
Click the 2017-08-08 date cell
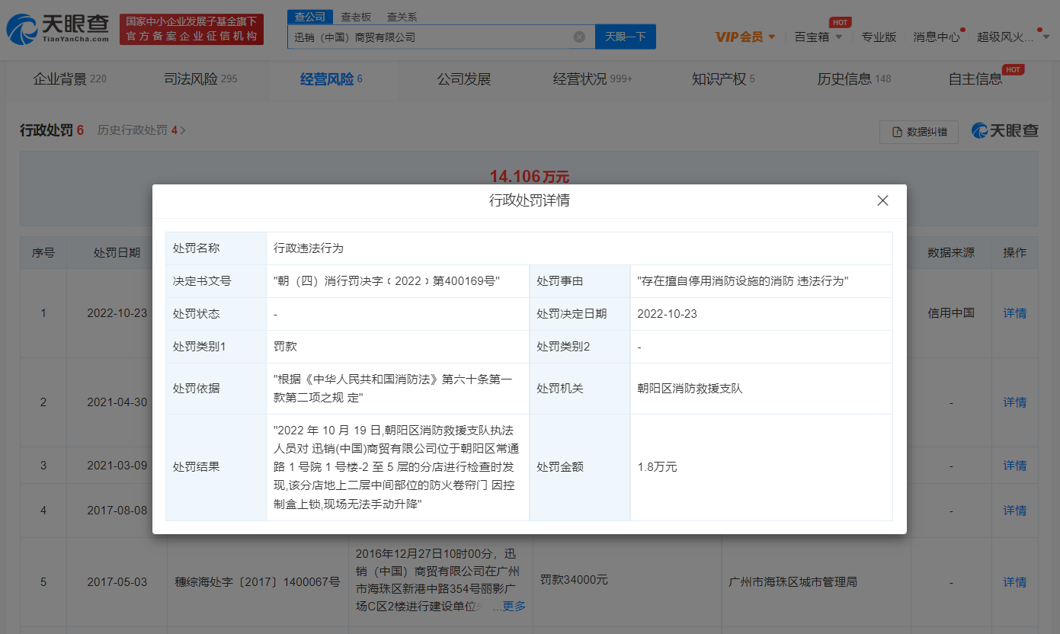point(117,511)
